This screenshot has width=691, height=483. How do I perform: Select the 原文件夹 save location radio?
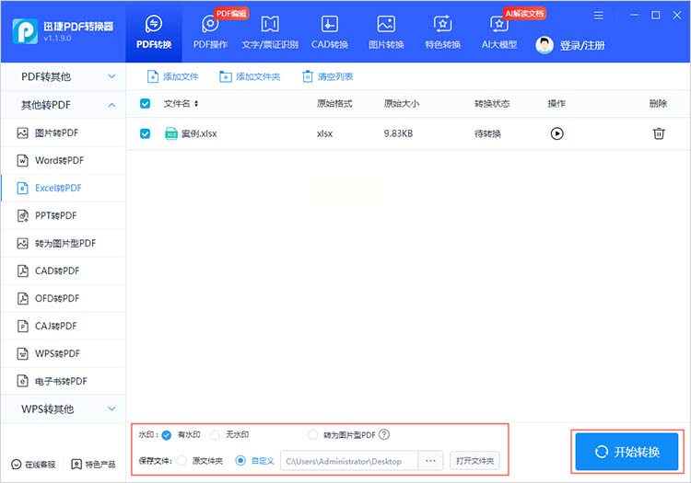pyautogui.click(x=181, y=461)
